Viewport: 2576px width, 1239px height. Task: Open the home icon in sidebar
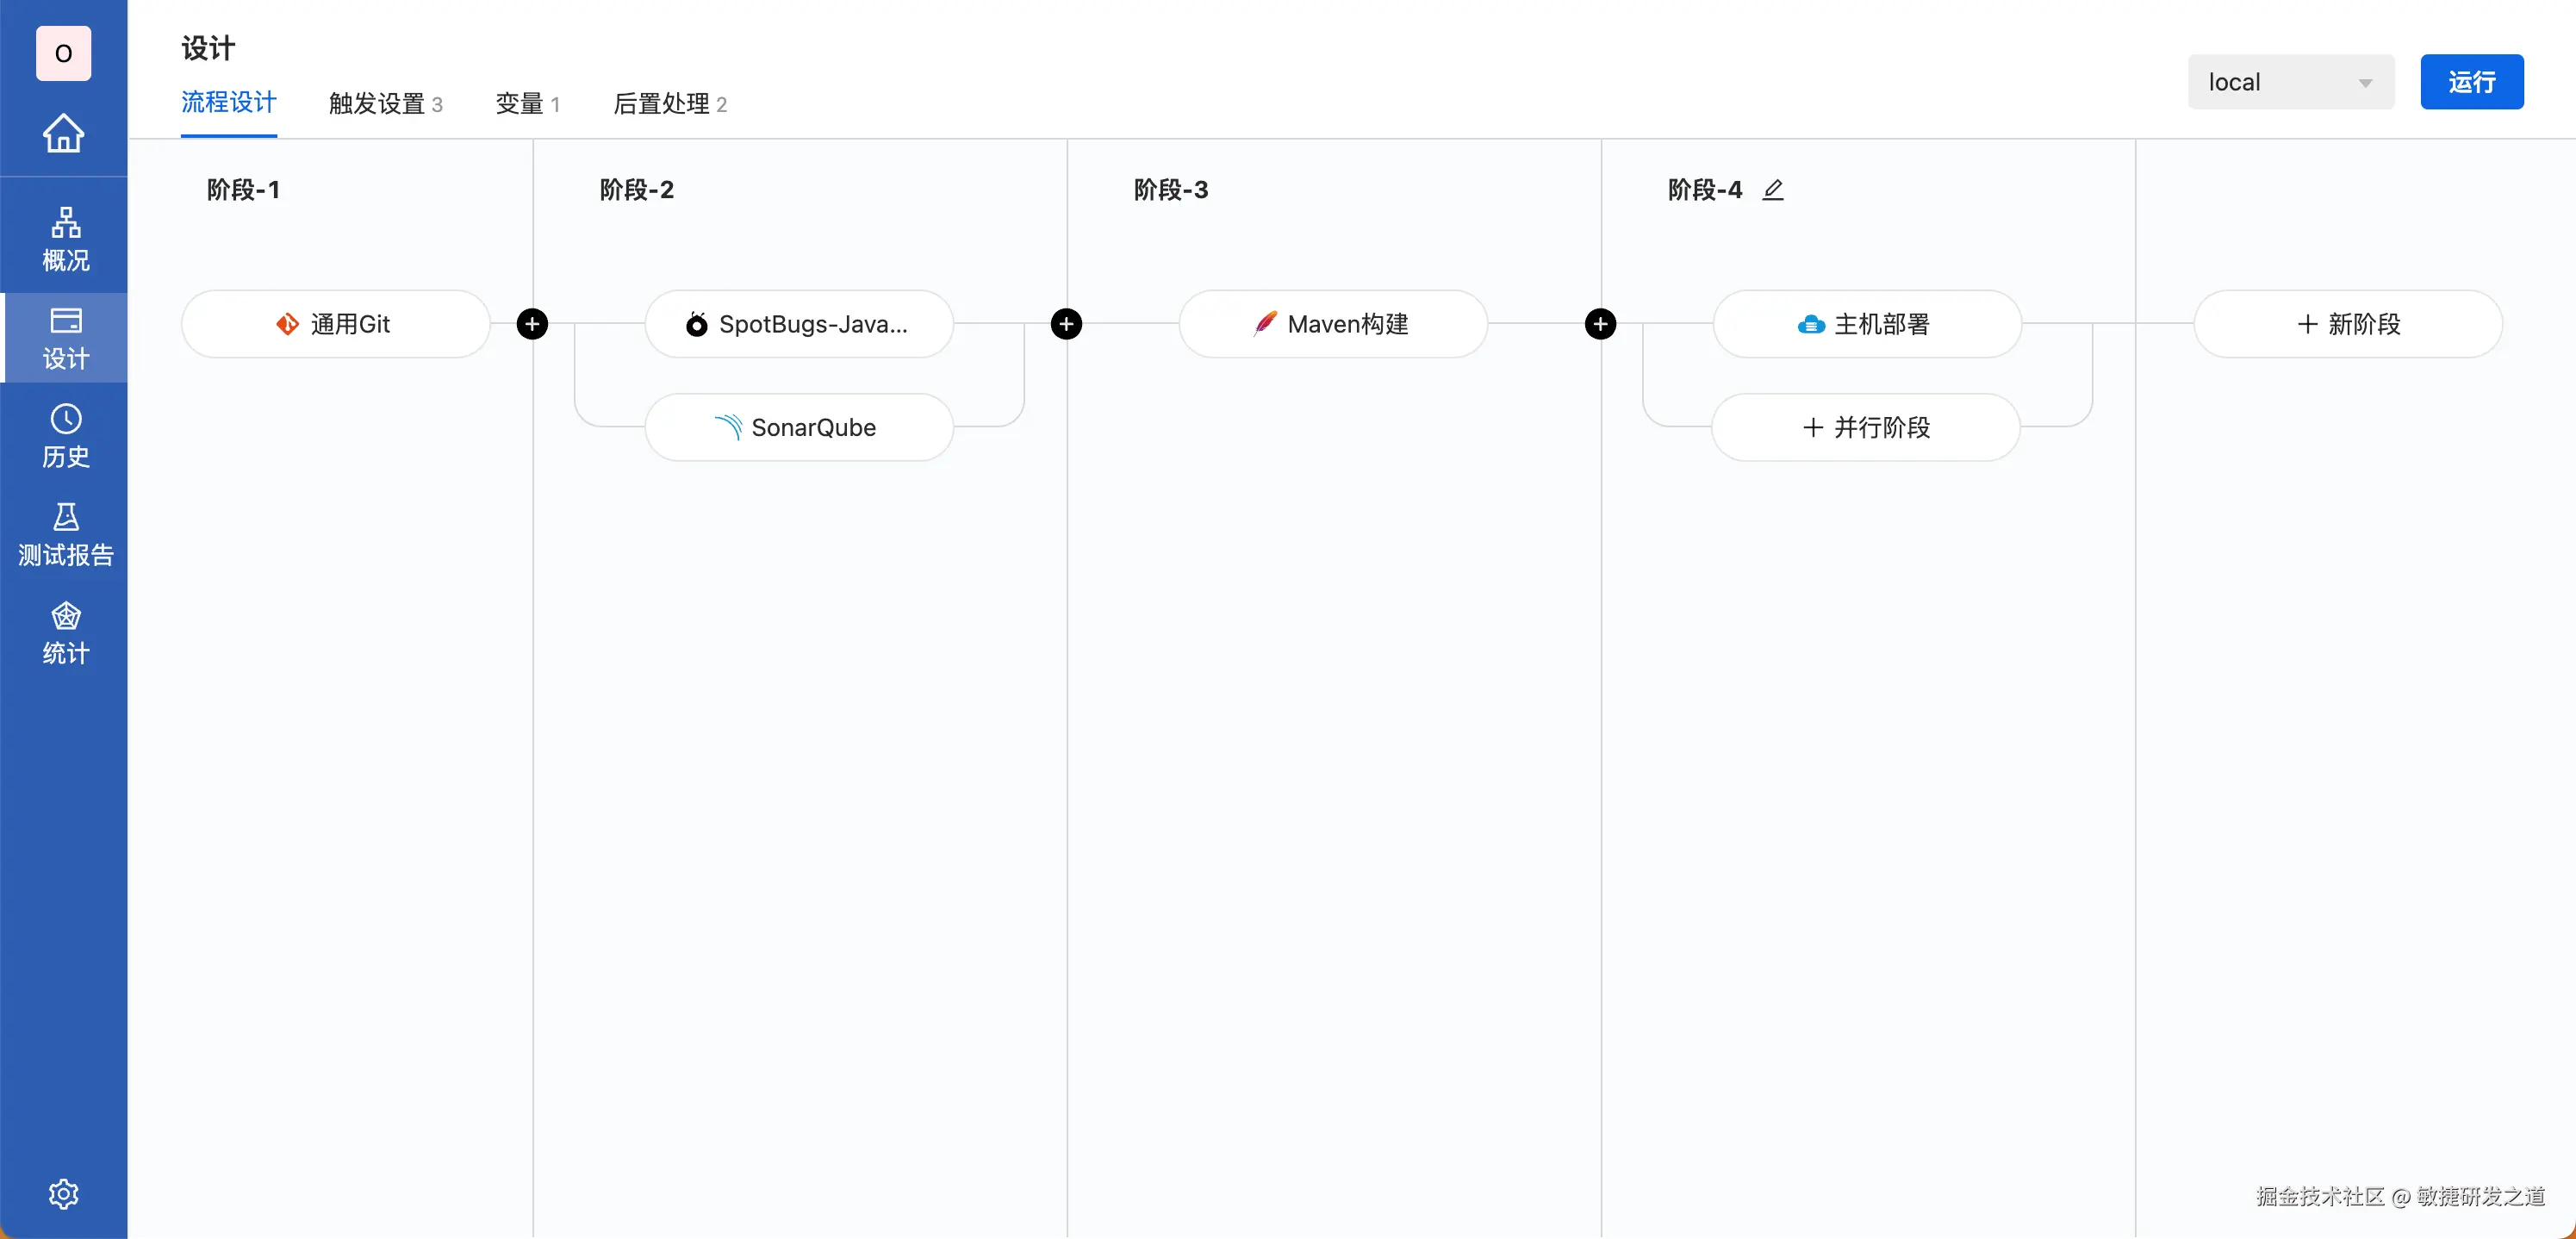coord(63,133)
